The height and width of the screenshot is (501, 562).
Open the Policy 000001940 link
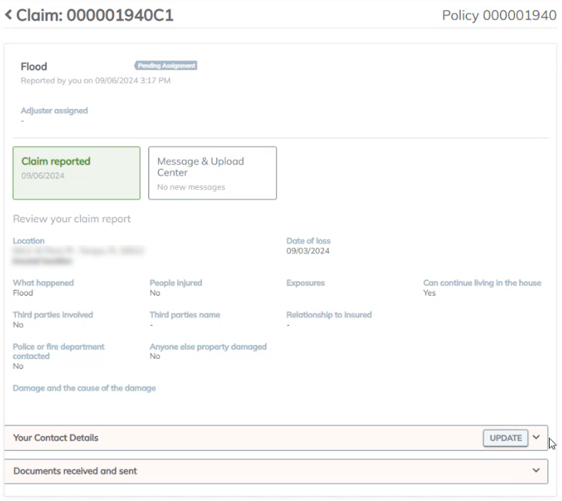tap(499, 16)
